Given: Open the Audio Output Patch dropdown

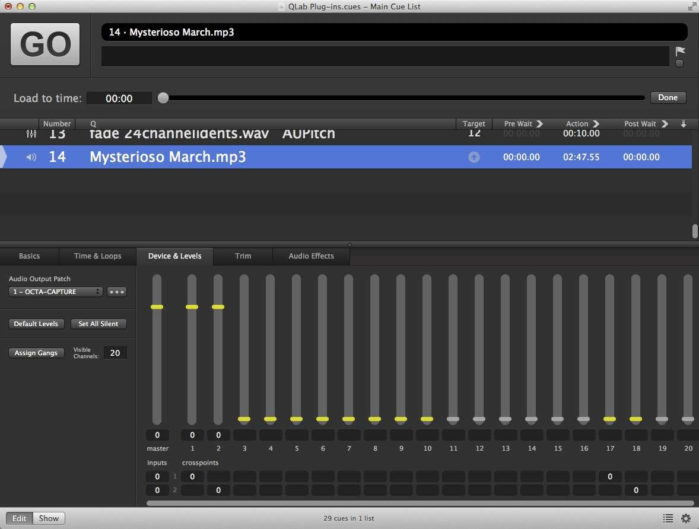Looking at the screenshot, I should [56, 292].
